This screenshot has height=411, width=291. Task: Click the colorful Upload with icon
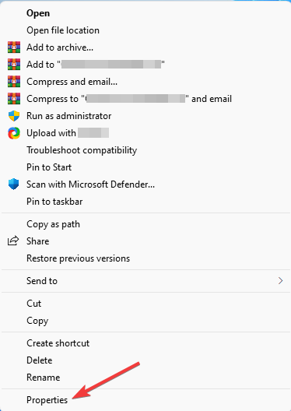pyautogui.click(x=14, y=133)
